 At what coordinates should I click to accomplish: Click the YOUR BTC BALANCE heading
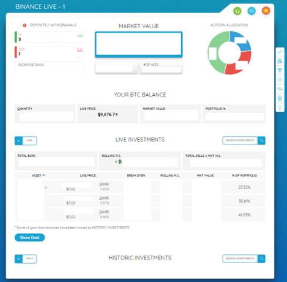[140, 95]
